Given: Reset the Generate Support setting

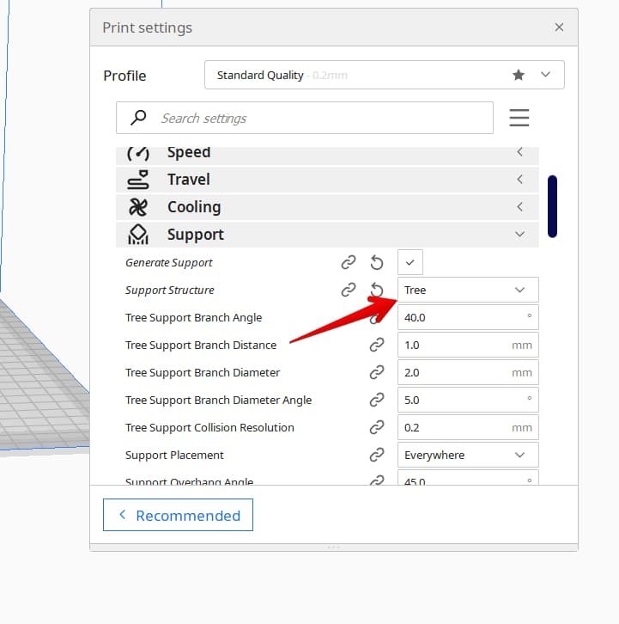Looking at the screenshot, I should click(x=377, y=263).
